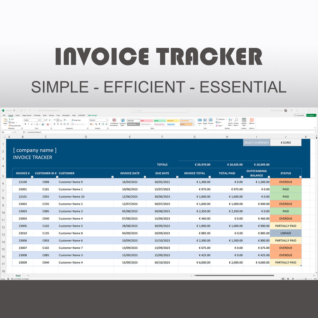Click the Comments button
The height and width of the screenshot is (318, 318).
tap(299, 115)
